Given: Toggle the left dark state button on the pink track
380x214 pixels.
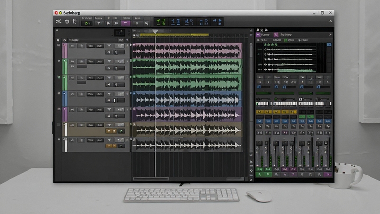Looking at the screenshot, I should point(90,46).
